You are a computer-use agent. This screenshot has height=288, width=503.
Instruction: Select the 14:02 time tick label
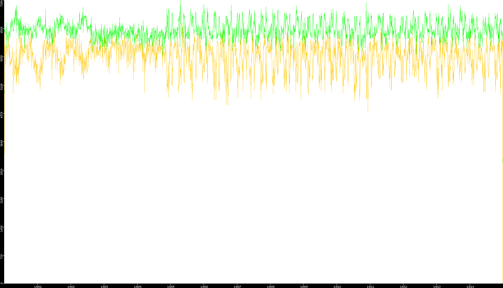point(71,286)
